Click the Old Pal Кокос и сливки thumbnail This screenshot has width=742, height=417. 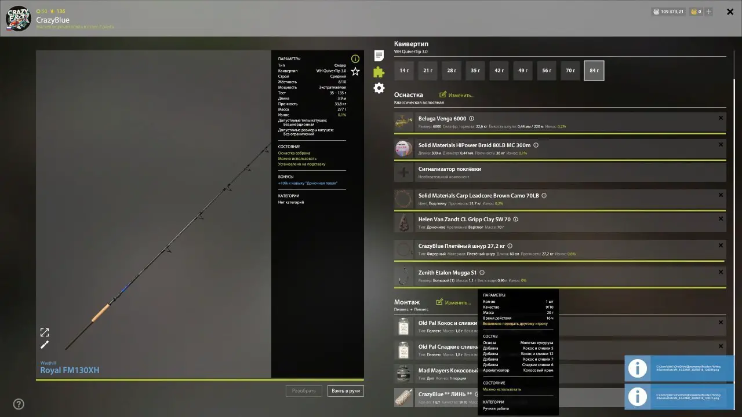[403, 327]
